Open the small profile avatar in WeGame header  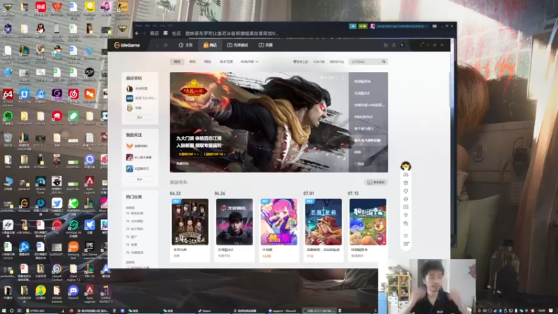[x=402, y=45]
